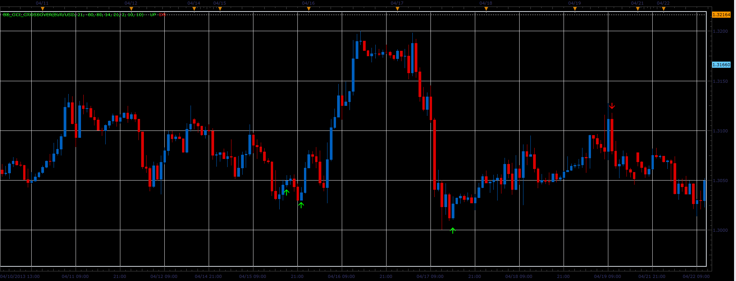Click the 04/11 09:00 time axis label
736x281 pixels.
(x=75, y=276)
